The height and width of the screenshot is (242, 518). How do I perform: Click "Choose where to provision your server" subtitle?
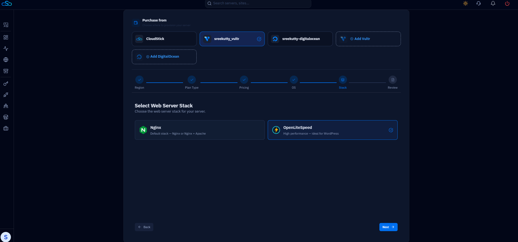[x=166, y=25]
